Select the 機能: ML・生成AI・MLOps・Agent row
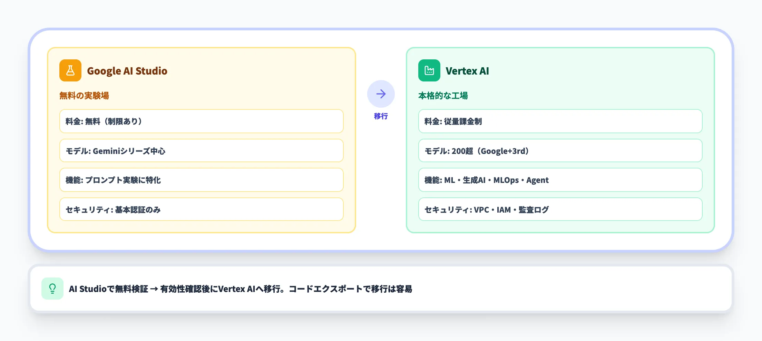The height and width of the screenshot is (341, 762). [x=560, y=180]
